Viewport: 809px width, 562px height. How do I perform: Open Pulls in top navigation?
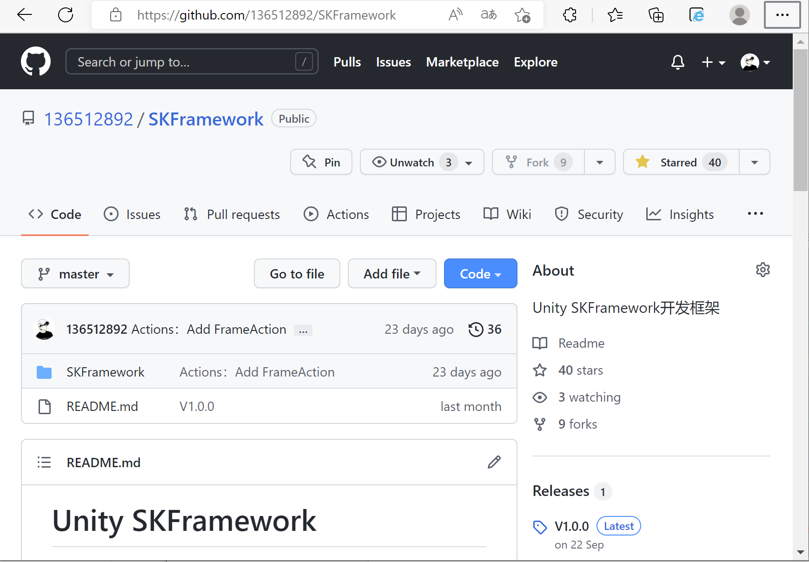(347, 62)
